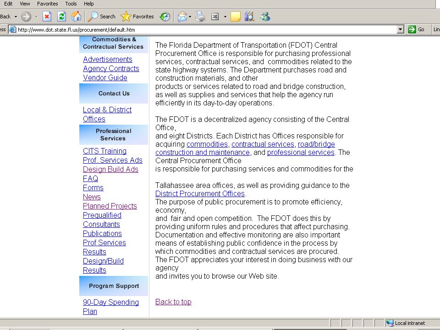This screenshot has width=440, height=330.
Task: Open the Design/Build Results link
Action: (x=103, y=265)
